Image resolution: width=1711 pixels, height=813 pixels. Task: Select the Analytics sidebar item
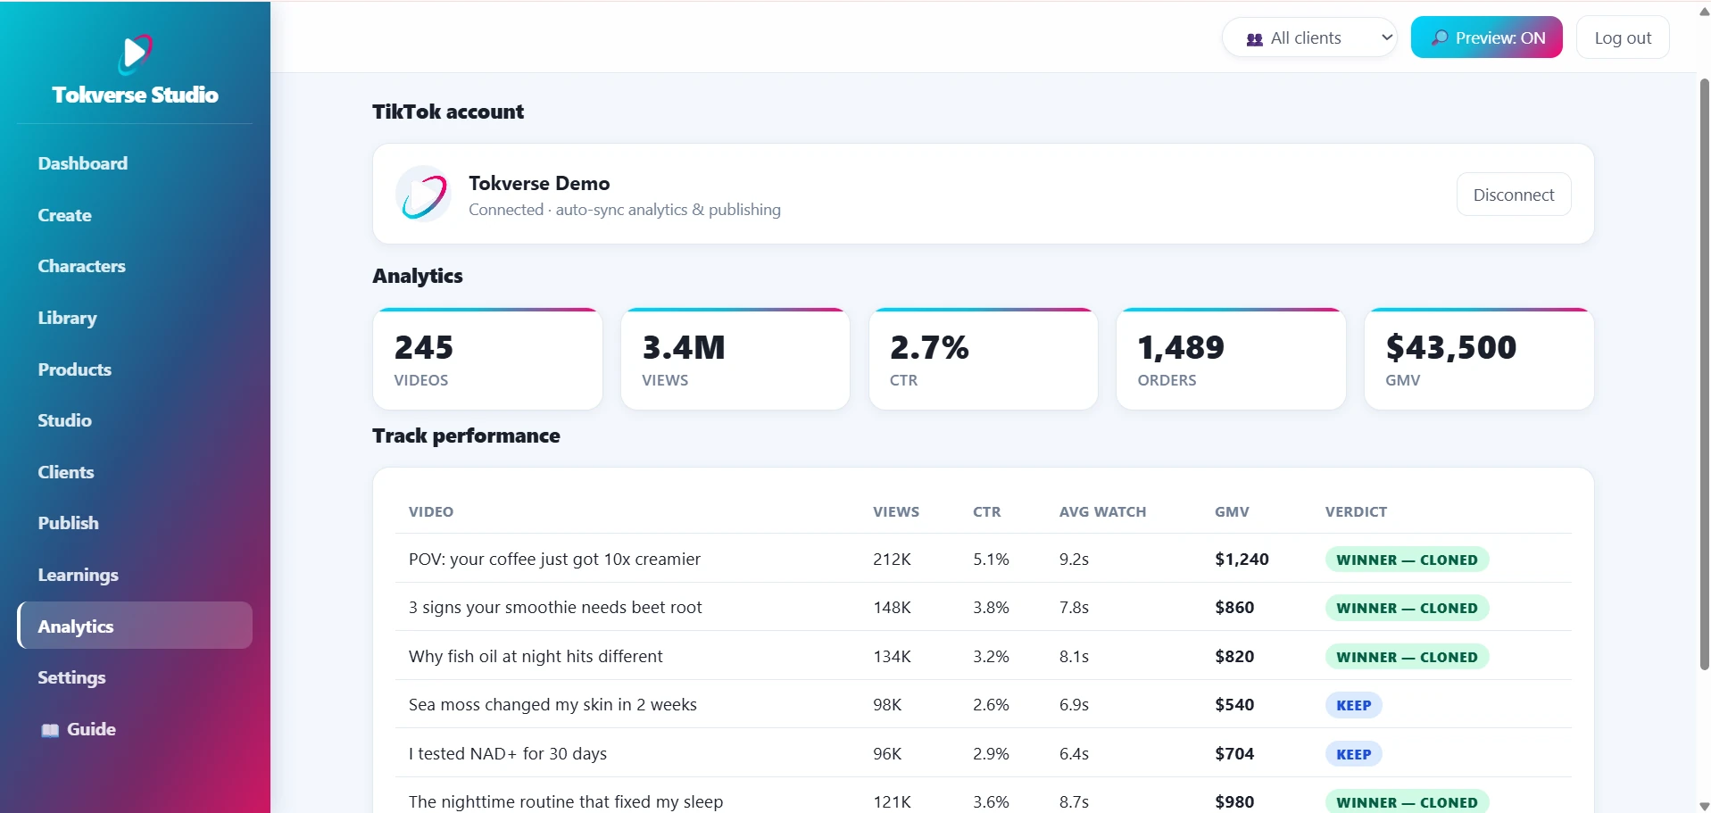pyautogui.click(x=135, y=626)
